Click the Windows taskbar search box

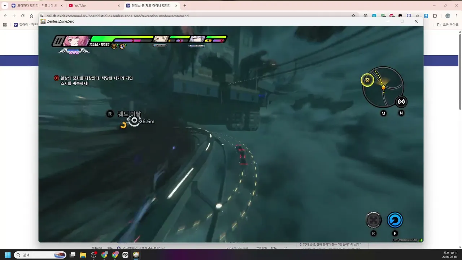pyautogui.click(x=40, y=255)
